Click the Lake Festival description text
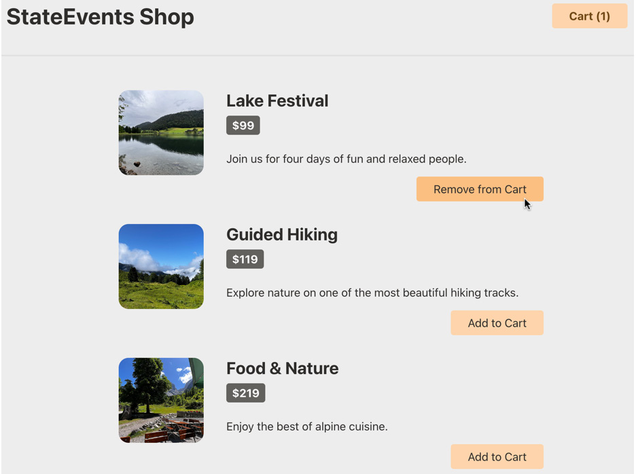 (x=346, y=160)
